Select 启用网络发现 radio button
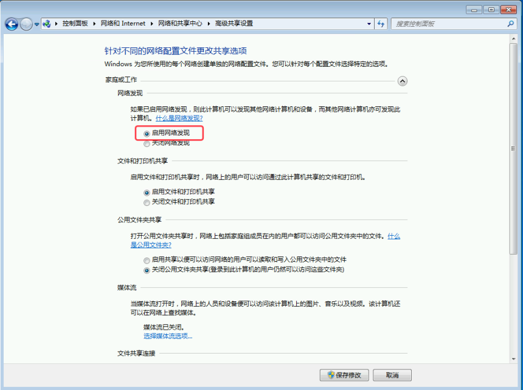This screenshot has width=523, height=390. coord(147,133)
